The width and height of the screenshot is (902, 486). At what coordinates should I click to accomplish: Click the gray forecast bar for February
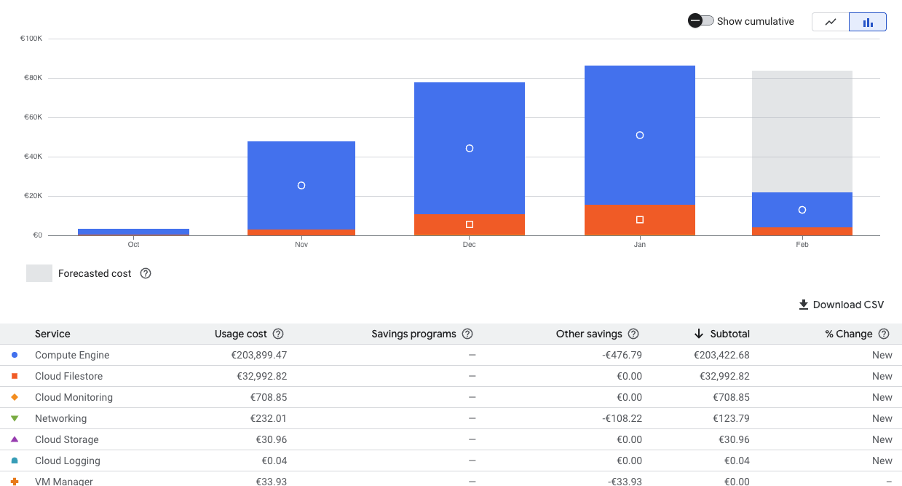click(x=802, y=131)
